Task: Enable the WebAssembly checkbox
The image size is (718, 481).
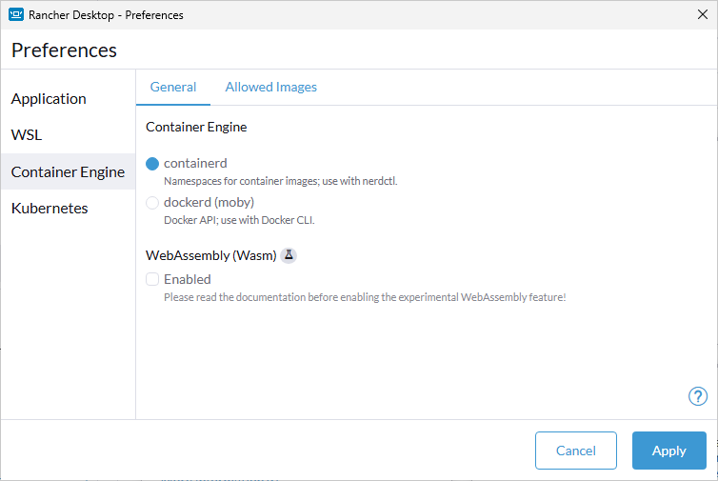Action: pos(152,279)
